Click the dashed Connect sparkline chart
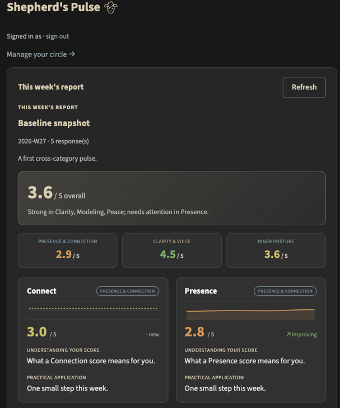Screen dimensions: 340x408 (x=93, y=310)
